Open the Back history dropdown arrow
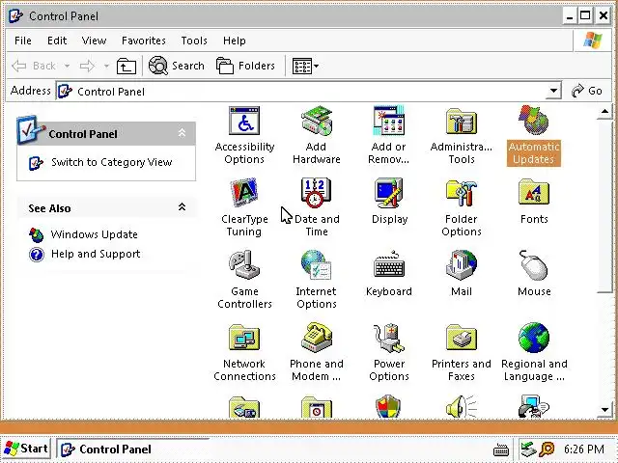Screen dimensions: 618x463 pyautogui.click(x=67, y=66)
